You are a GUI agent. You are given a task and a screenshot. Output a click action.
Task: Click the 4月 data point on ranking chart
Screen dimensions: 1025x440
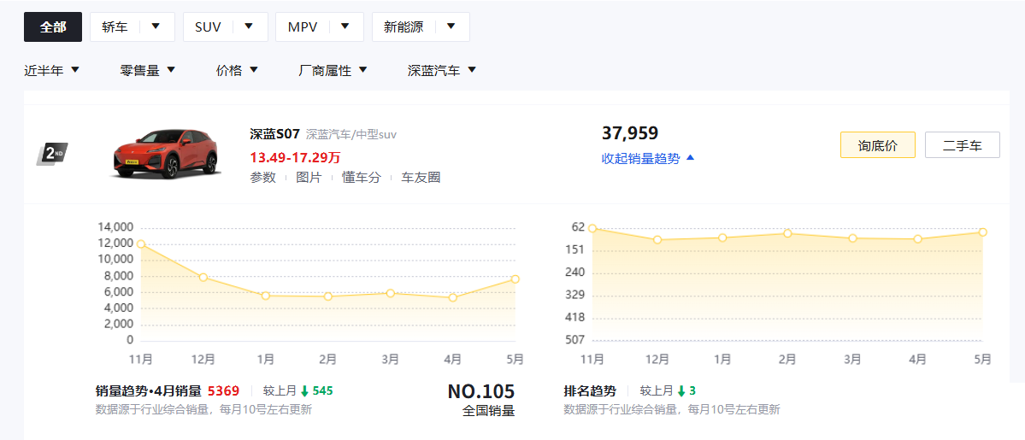918,238
